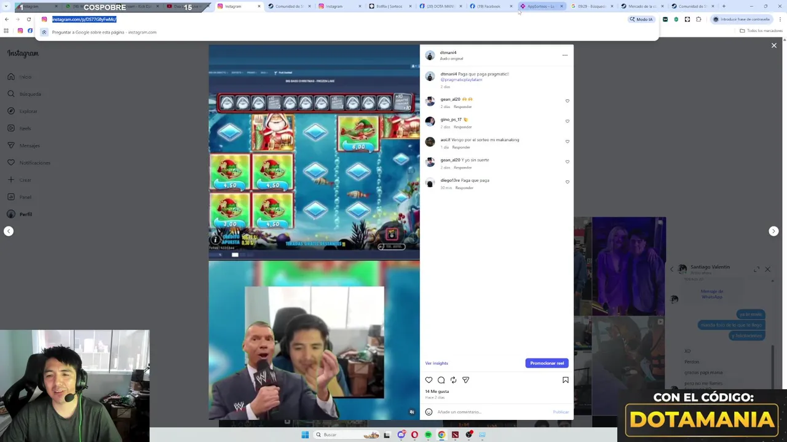
Task: Open the extensions puzzle icon
Action: tap(698, 19)
